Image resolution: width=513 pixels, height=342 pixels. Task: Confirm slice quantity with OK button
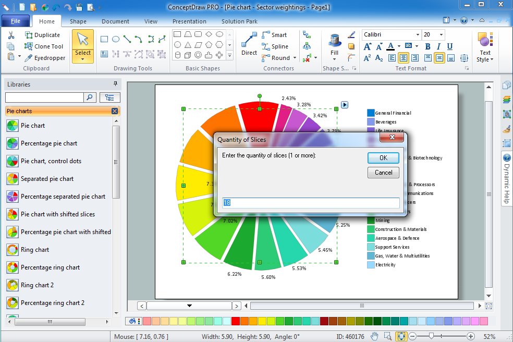(x=383, y=158)
